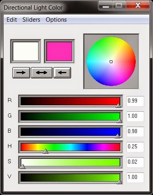This screenshot has height=195, width=153.
Task: Click the green color slider bar
Action: [x=70, y=117]
